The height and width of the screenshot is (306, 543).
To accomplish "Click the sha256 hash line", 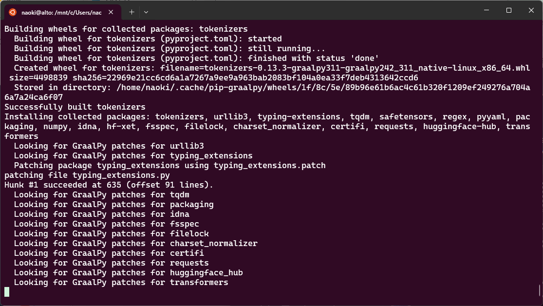I will coord(214,77).
